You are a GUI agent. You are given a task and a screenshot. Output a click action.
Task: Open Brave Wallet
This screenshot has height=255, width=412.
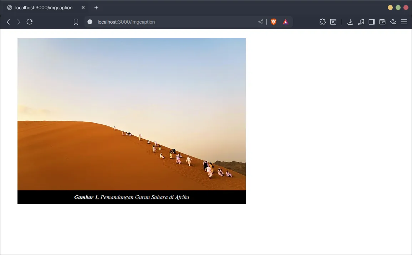pyautogui.click(x=382, y=22)
